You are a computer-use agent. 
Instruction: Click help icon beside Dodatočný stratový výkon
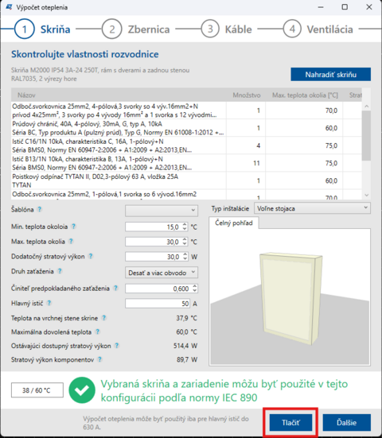pyautogui.click(x=91, y=256)
